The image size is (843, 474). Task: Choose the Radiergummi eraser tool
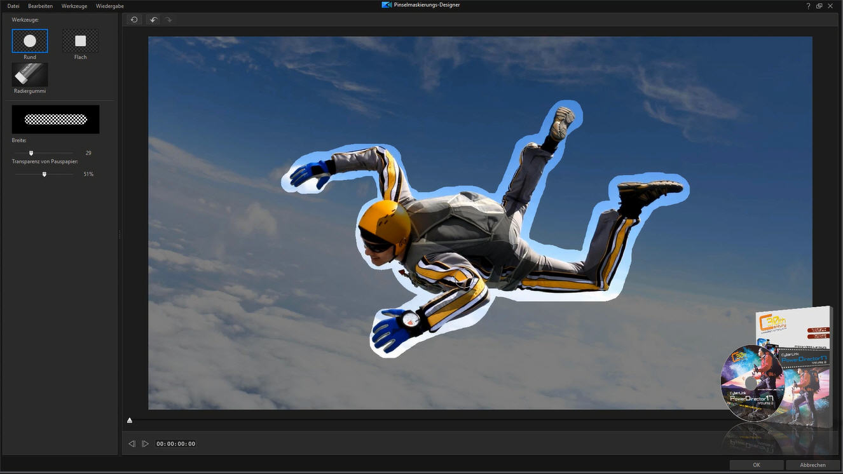click(x=30, y=75)
